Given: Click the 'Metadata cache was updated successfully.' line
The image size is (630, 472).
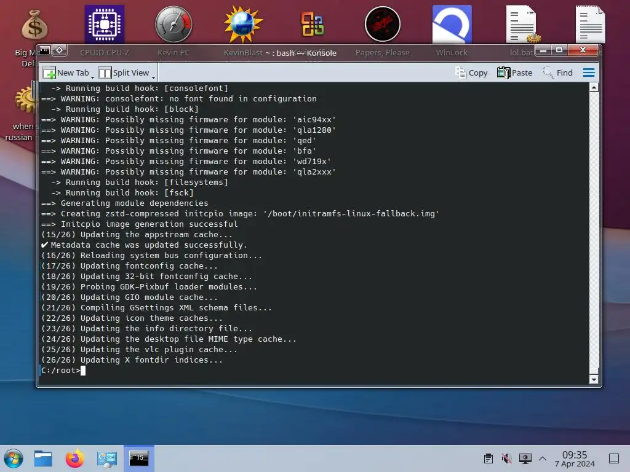Looking at the screenshot, I should point(144,245).
